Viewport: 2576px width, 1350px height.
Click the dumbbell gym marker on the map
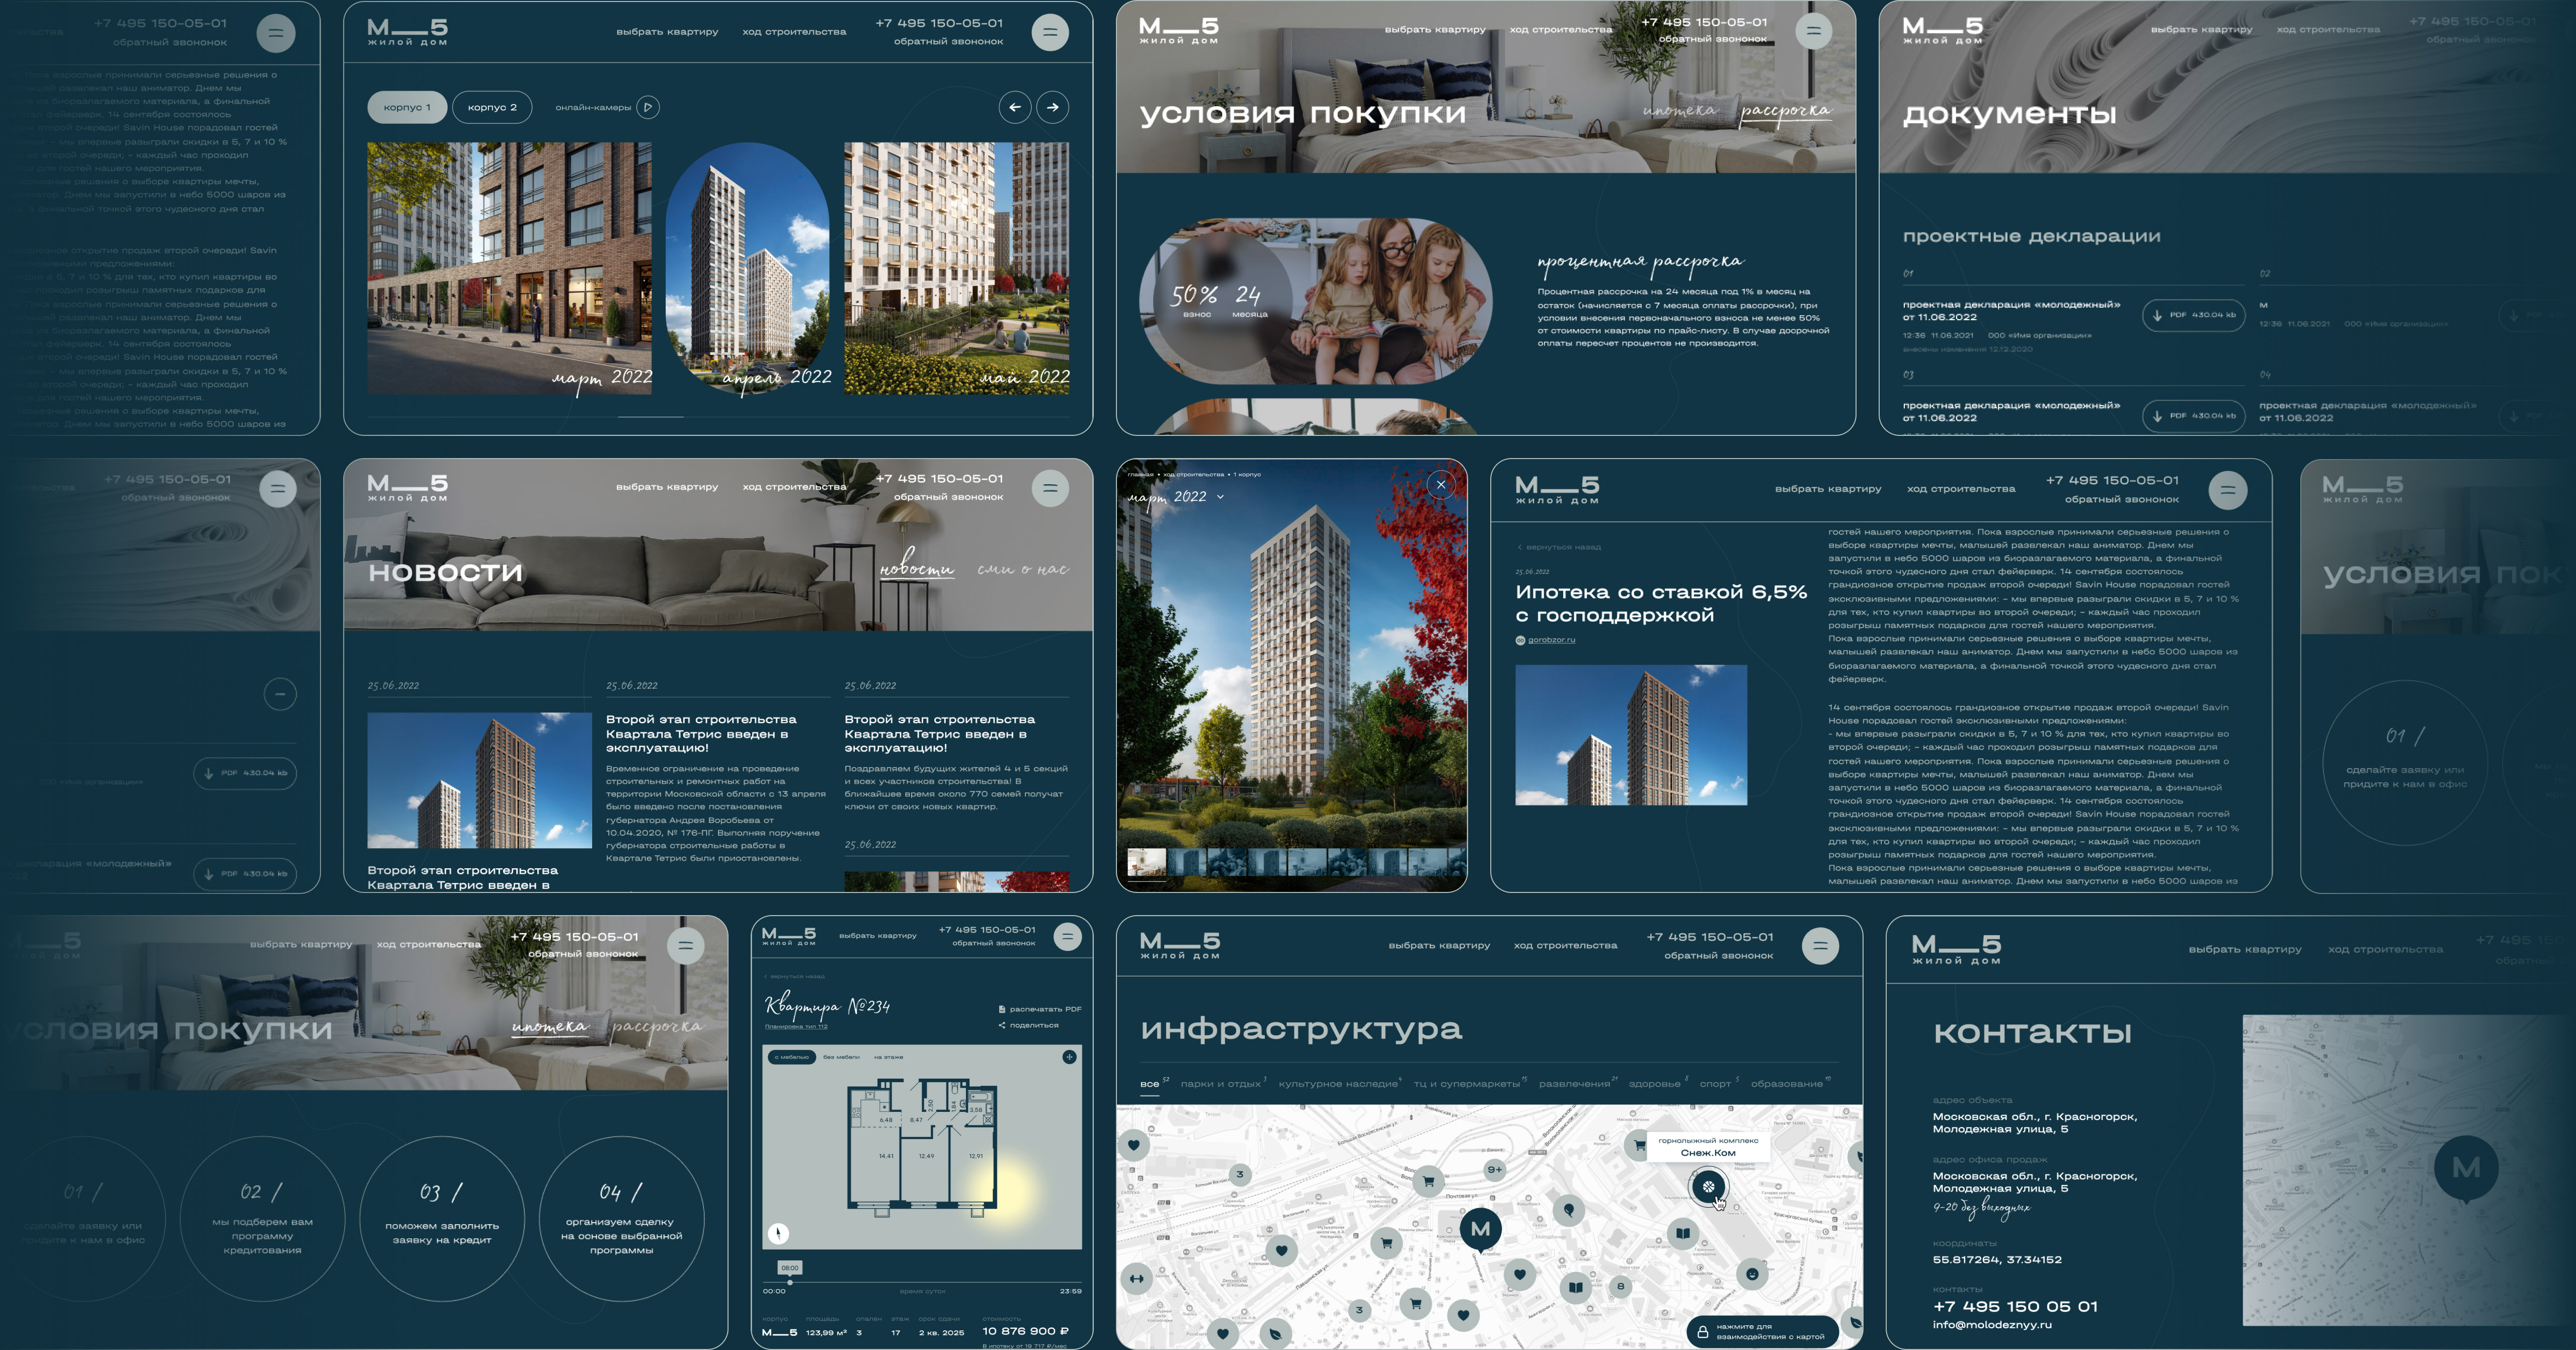pyautogui.click(x=1136, y=1278)
